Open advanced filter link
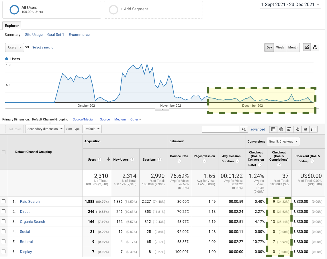This screenshot has height=259, width=327. click(258, 129)
